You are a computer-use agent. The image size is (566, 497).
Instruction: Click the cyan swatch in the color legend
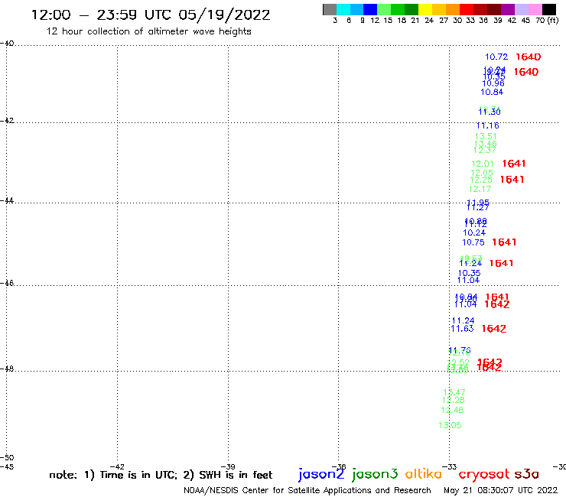click(x=343, y=9)
